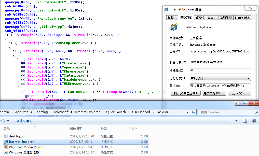Image resolution: width=259 pixels, height=156 pixels.
Task: Toggle the preview pane icon
Action: tap(245, 121)
